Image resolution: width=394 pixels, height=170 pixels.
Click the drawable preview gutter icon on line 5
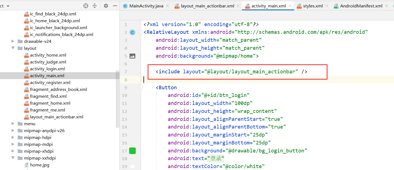point(132,56)
